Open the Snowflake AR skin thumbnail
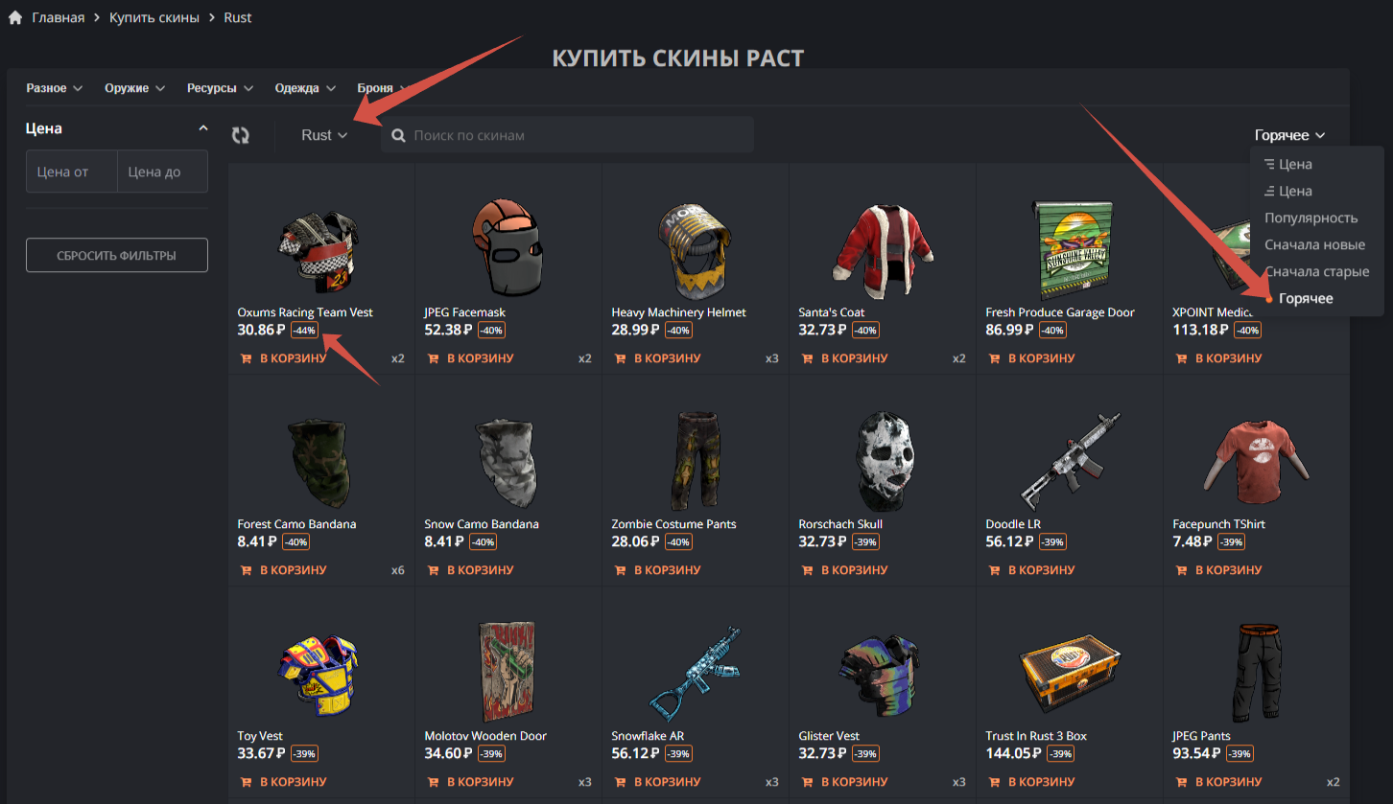The image size is (1393, 804). 695,667
